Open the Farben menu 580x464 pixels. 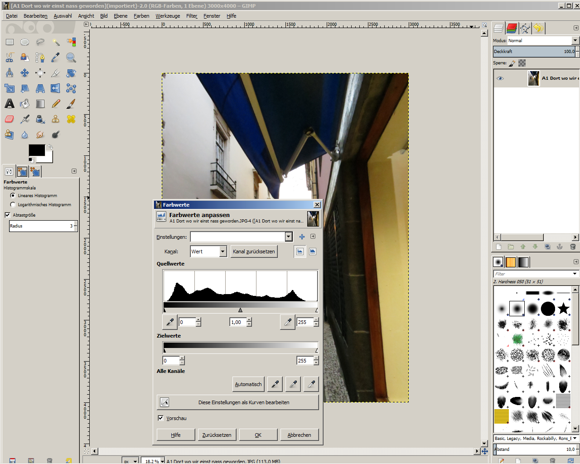pyautogui.click(x=141, y=16)
